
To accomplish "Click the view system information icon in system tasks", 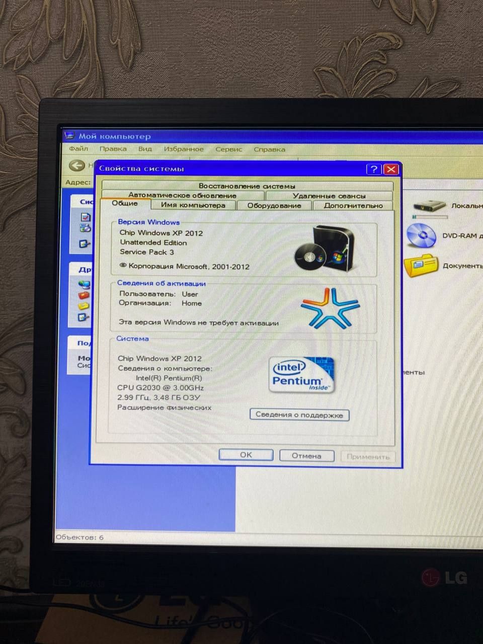I will (x=86, y=217).
